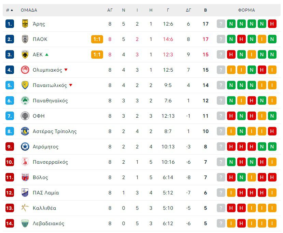
Task: Click the red H form badge in Άρης row
Action: click(x=272, y=24)
